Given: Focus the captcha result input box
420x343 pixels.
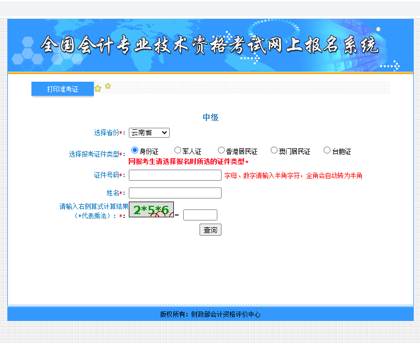Looking at the screenshot, I should point(200,215).
